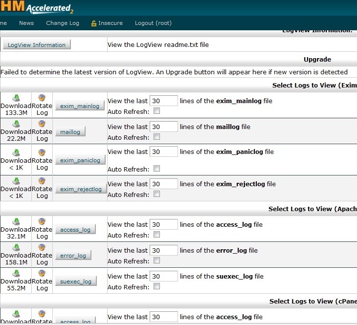Screen dimensions: 357x325
Task: View the exim_paniclog using its button
Action: tap(80, 160)
